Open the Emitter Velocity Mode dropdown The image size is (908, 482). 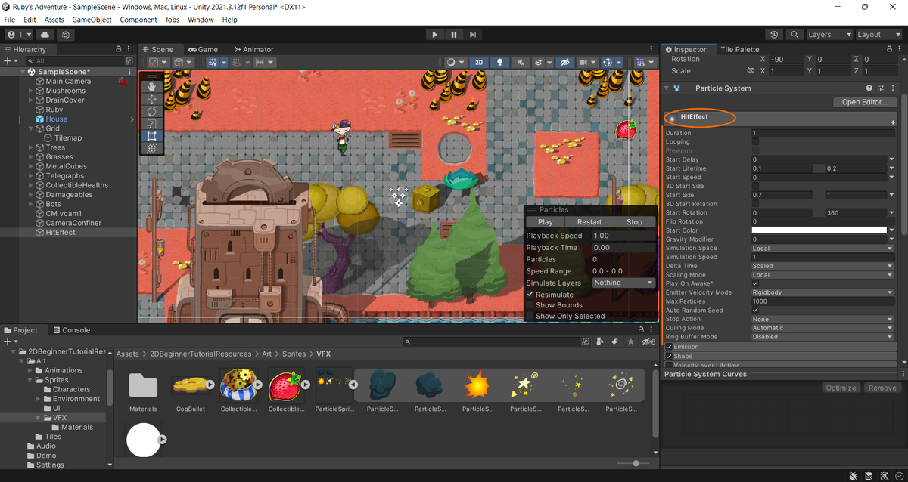pyautogui.click(x=822, y=292)
